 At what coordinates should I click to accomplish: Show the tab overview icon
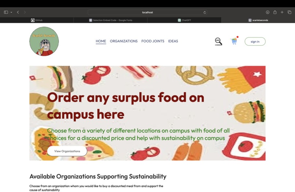click(290, 12)
